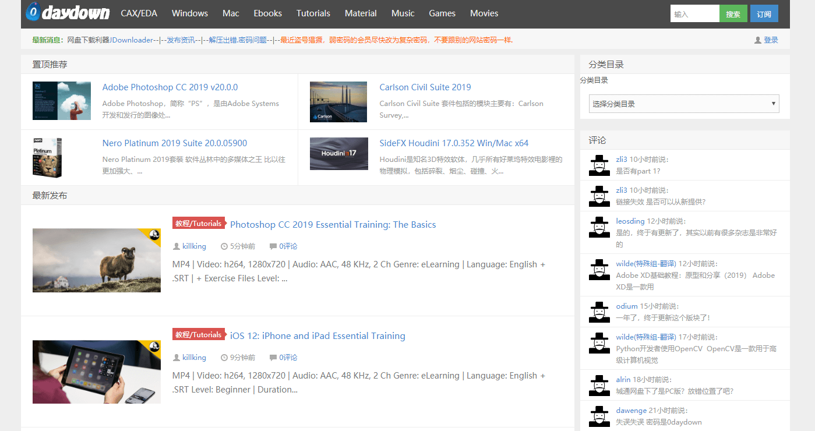Open iOS 12 iPhone and iPad training post
This screenshot has height=431, width=815.
pos(317,336)
